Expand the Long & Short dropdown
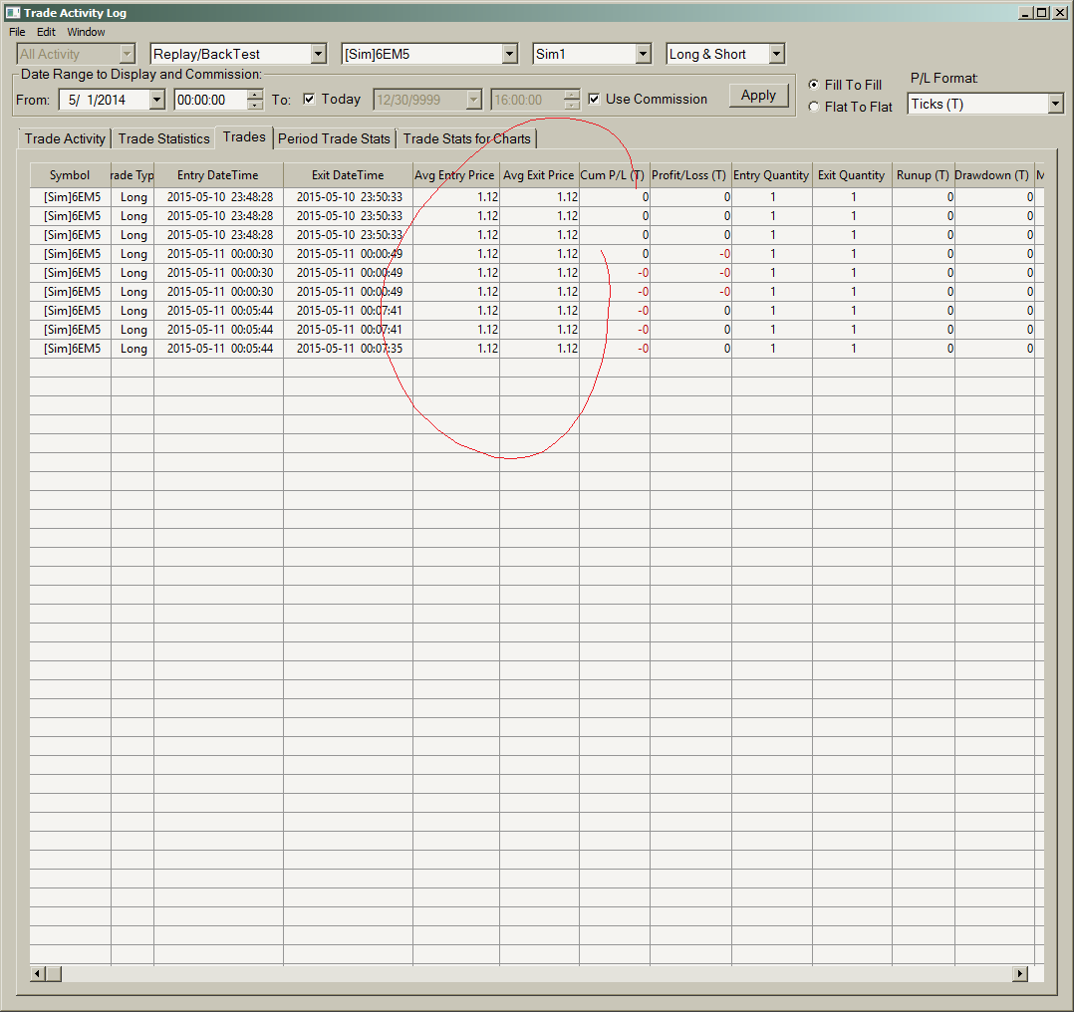 click(776, 54)
